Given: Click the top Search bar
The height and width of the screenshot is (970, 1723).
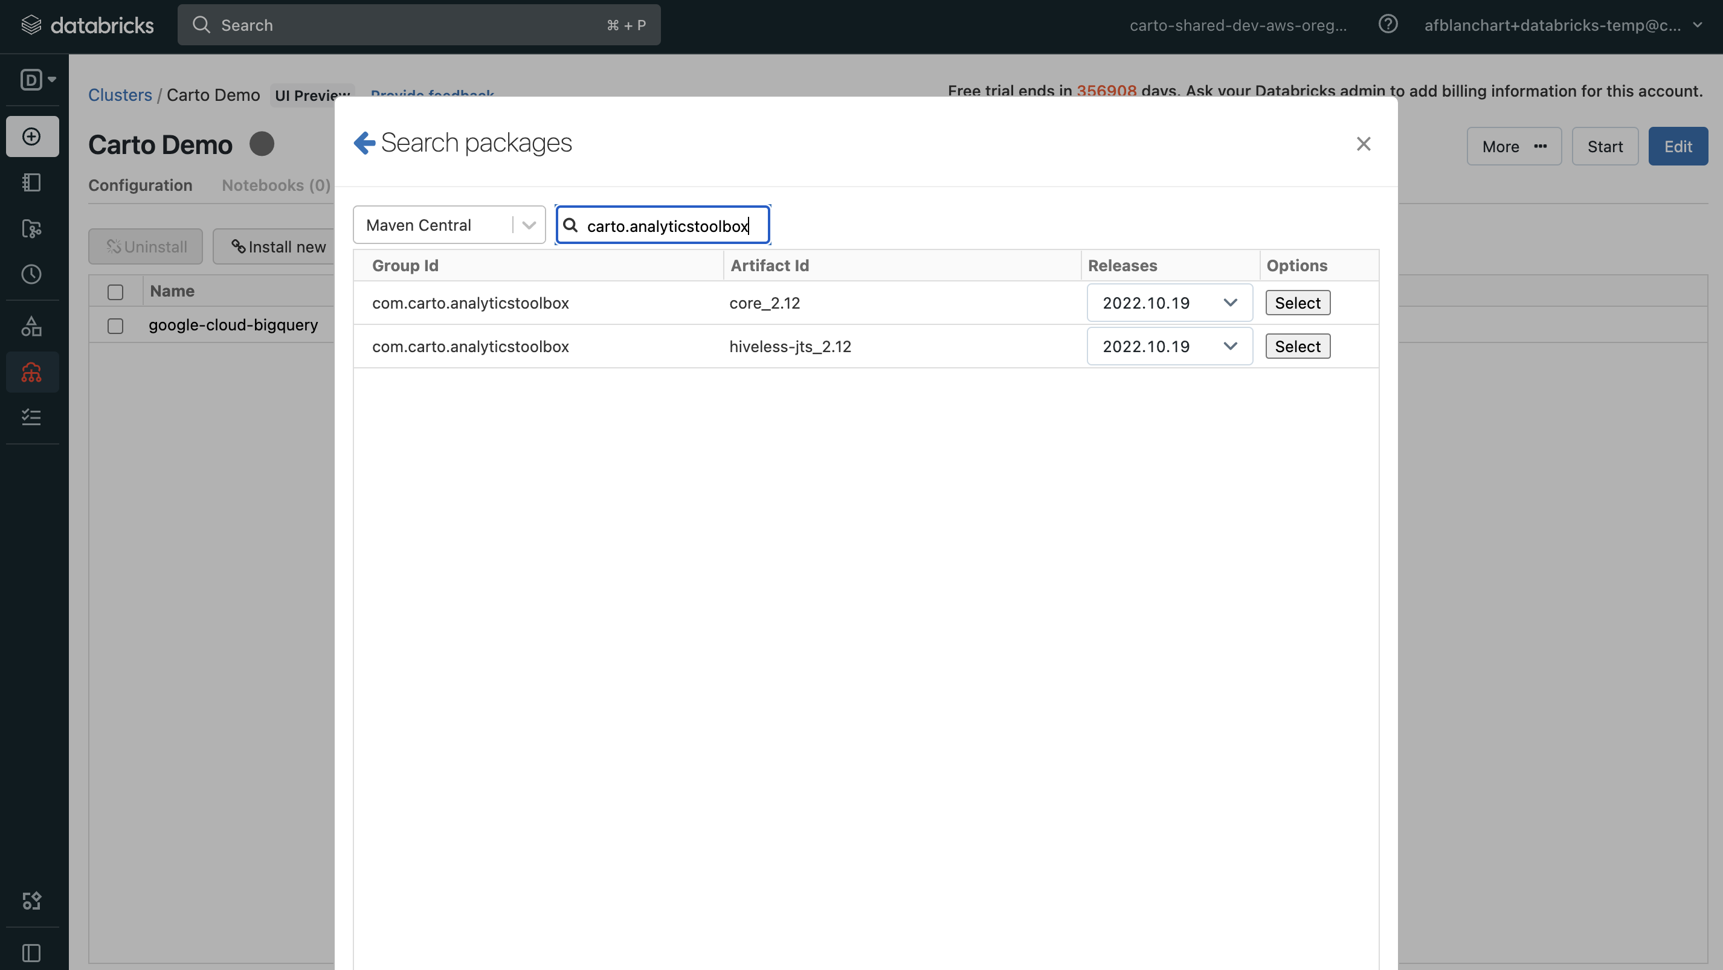Looking at the screenshot, I should (x=419, y=25).
